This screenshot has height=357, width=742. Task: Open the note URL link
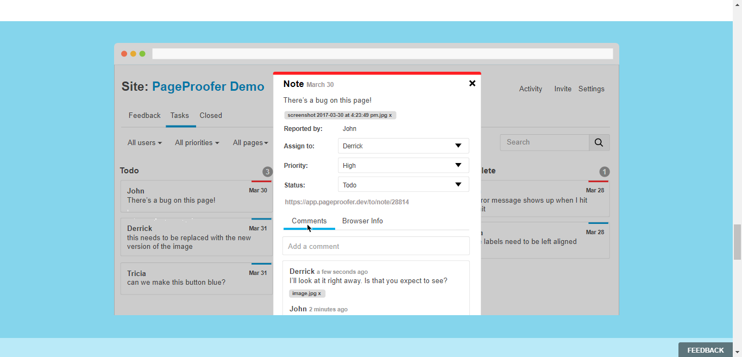pyautogui.click(x=347, y=202)
